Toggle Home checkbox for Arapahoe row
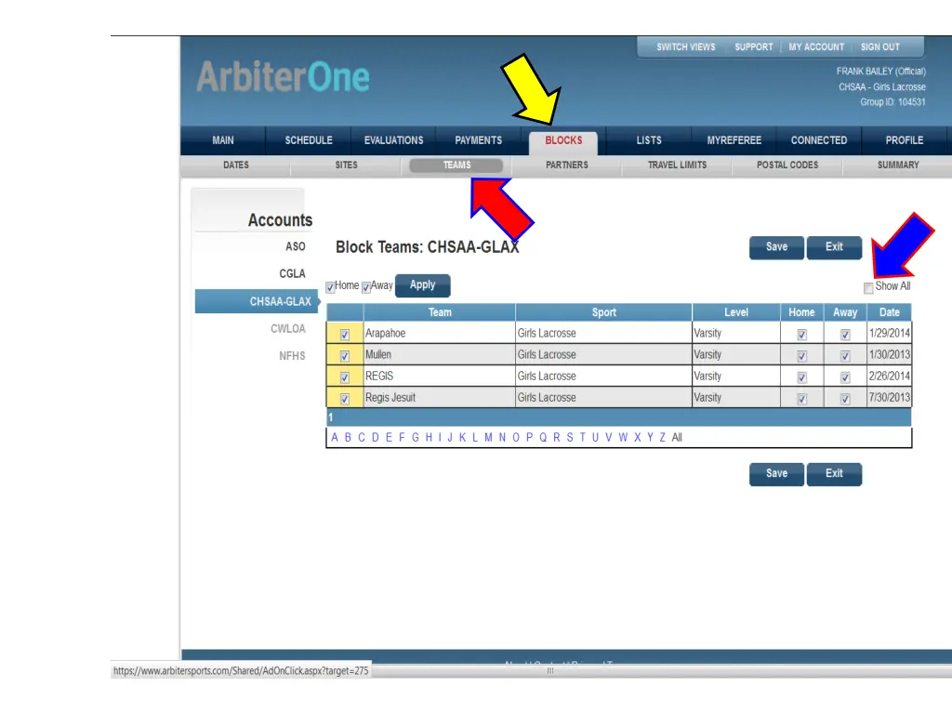This screenshot has width=952, height=714. point(802,335)
